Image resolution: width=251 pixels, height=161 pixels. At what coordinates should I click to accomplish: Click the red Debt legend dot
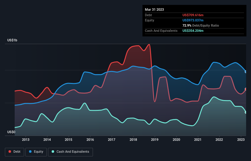tap(10, 152)
